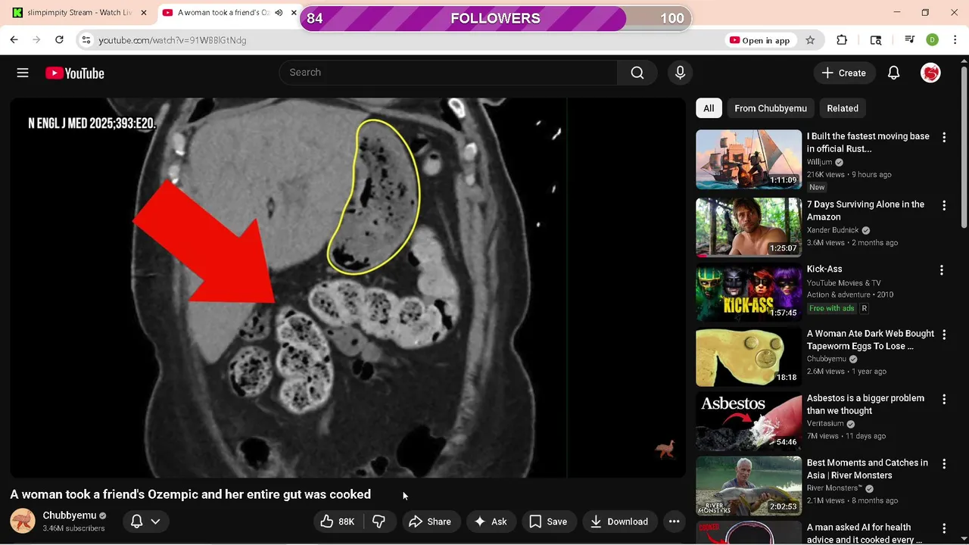This screenshot has width=969, height=545.
Task: Mute the YouTube tab via speaker icon
Action: [x=279, y=13]
